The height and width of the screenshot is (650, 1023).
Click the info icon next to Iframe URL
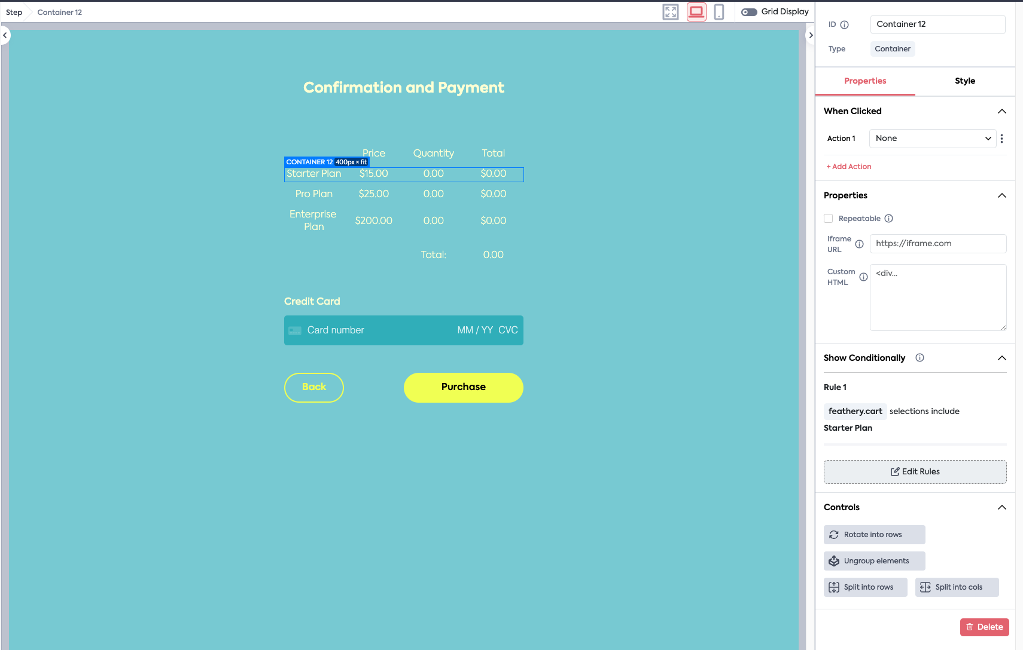tap(859, 244)
